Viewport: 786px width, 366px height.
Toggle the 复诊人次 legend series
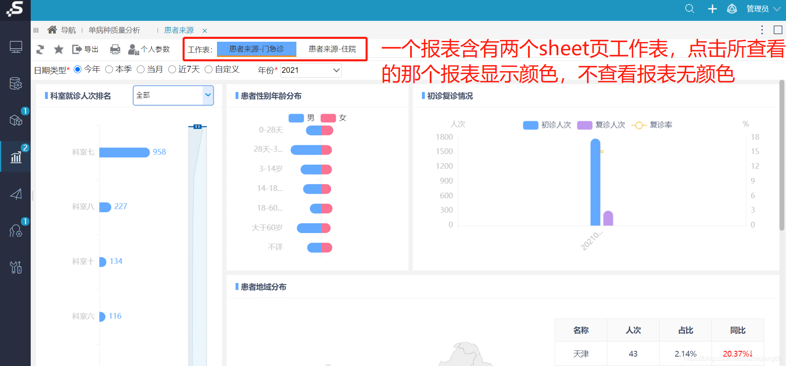pyautogui.click(x=601, y=125)
